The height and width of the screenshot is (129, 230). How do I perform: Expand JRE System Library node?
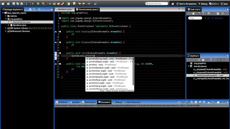(6, 28)
